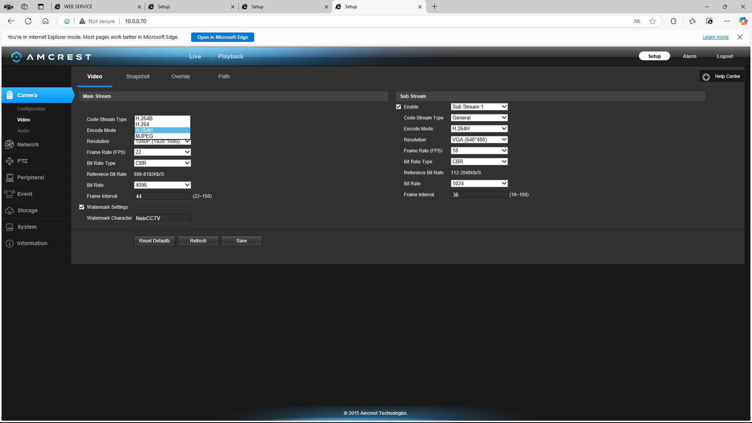This screenshot has width=752, height=423.
Task: Open the Playback view
Action: 231,56
